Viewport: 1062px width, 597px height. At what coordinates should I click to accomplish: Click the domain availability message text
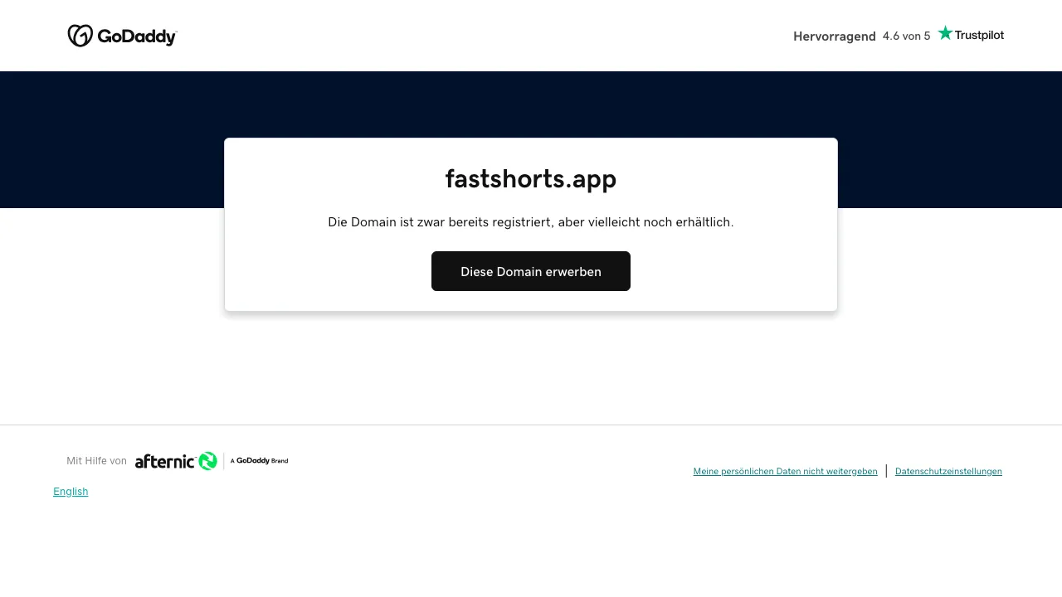tap(531, 222)
